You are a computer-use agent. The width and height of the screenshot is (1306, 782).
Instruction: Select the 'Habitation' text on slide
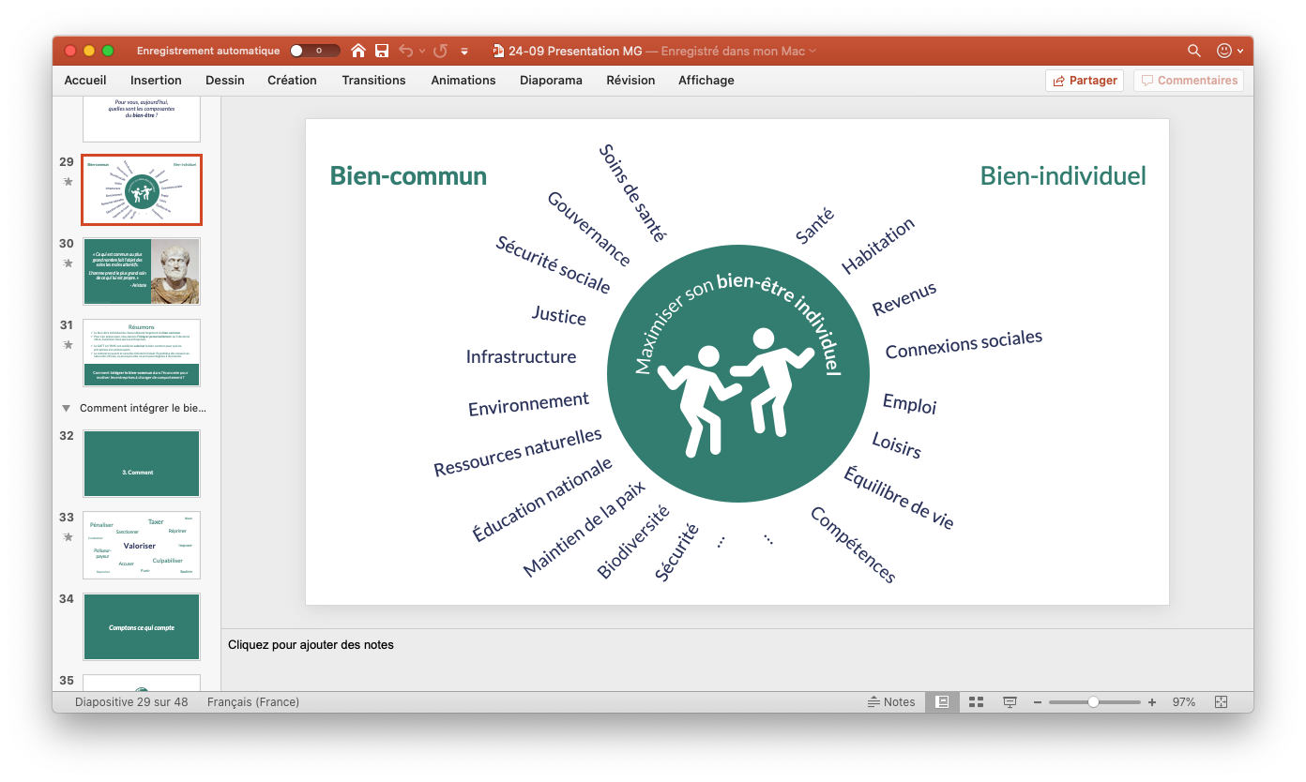coord(878,247)
